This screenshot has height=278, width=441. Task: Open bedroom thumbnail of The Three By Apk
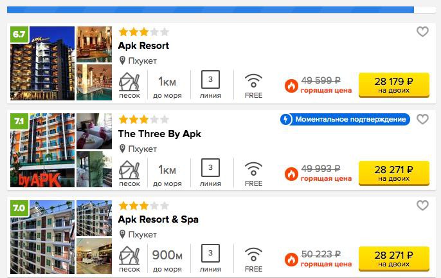tap(94, 131)
